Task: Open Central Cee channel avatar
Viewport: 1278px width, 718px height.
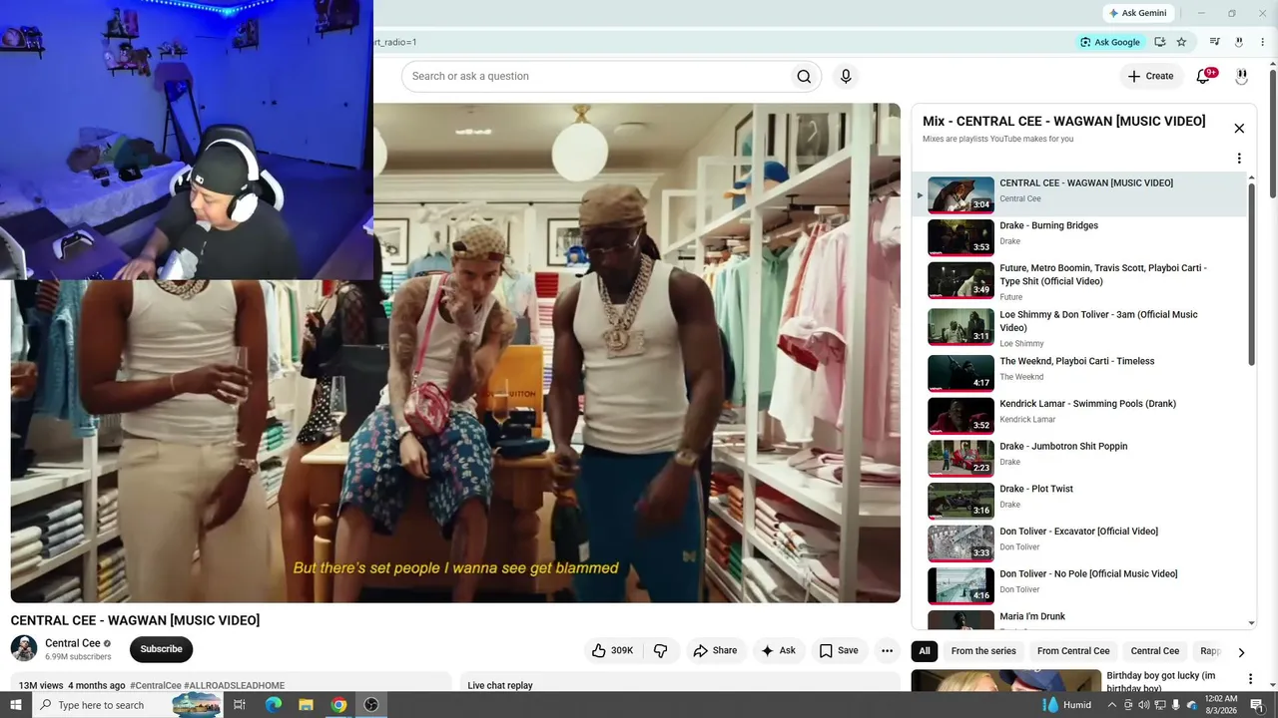Action: (24, 648)
